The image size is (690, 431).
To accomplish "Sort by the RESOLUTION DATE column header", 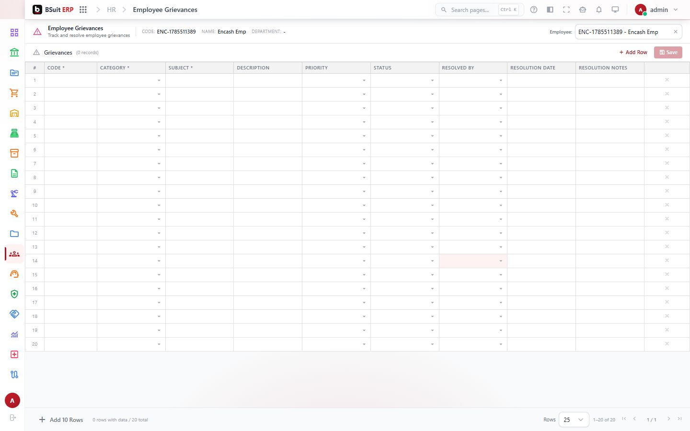I will [541, 68].
